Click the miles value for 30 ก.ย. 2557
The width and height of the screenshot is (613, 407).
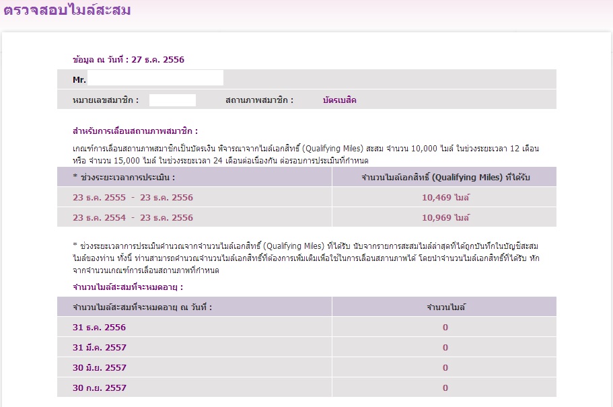pos(445,388)
